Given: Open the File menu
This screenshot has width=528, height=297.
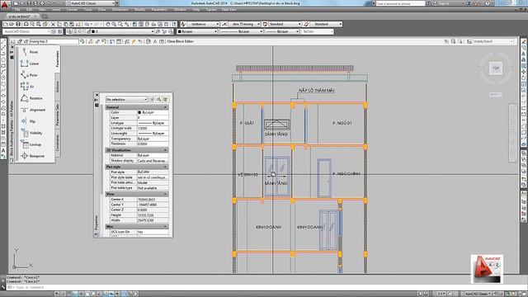Looking at the screenshot, I should [x=17, y=10].
